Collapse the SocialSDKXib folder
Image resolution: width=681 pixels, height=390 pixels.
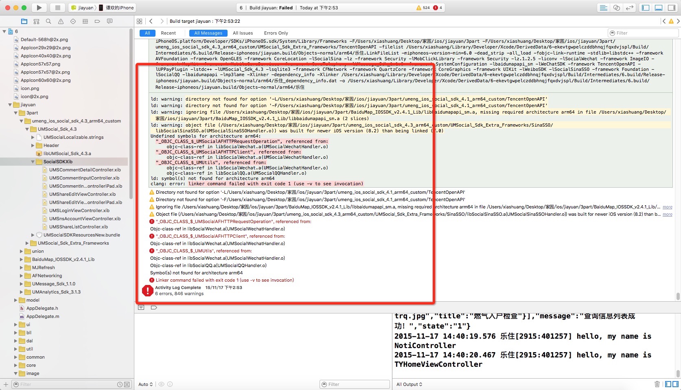pos(33,162)
